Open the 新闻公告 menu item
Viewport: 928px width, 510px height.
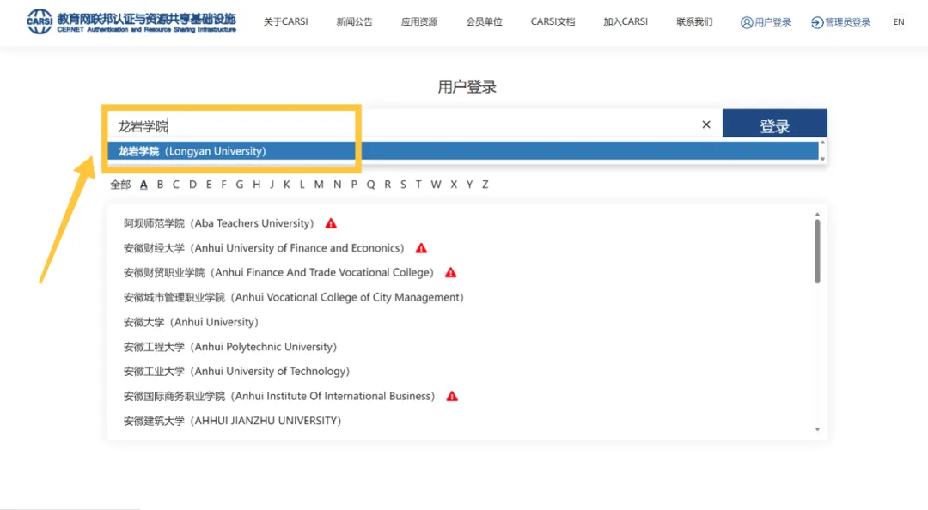355,21
